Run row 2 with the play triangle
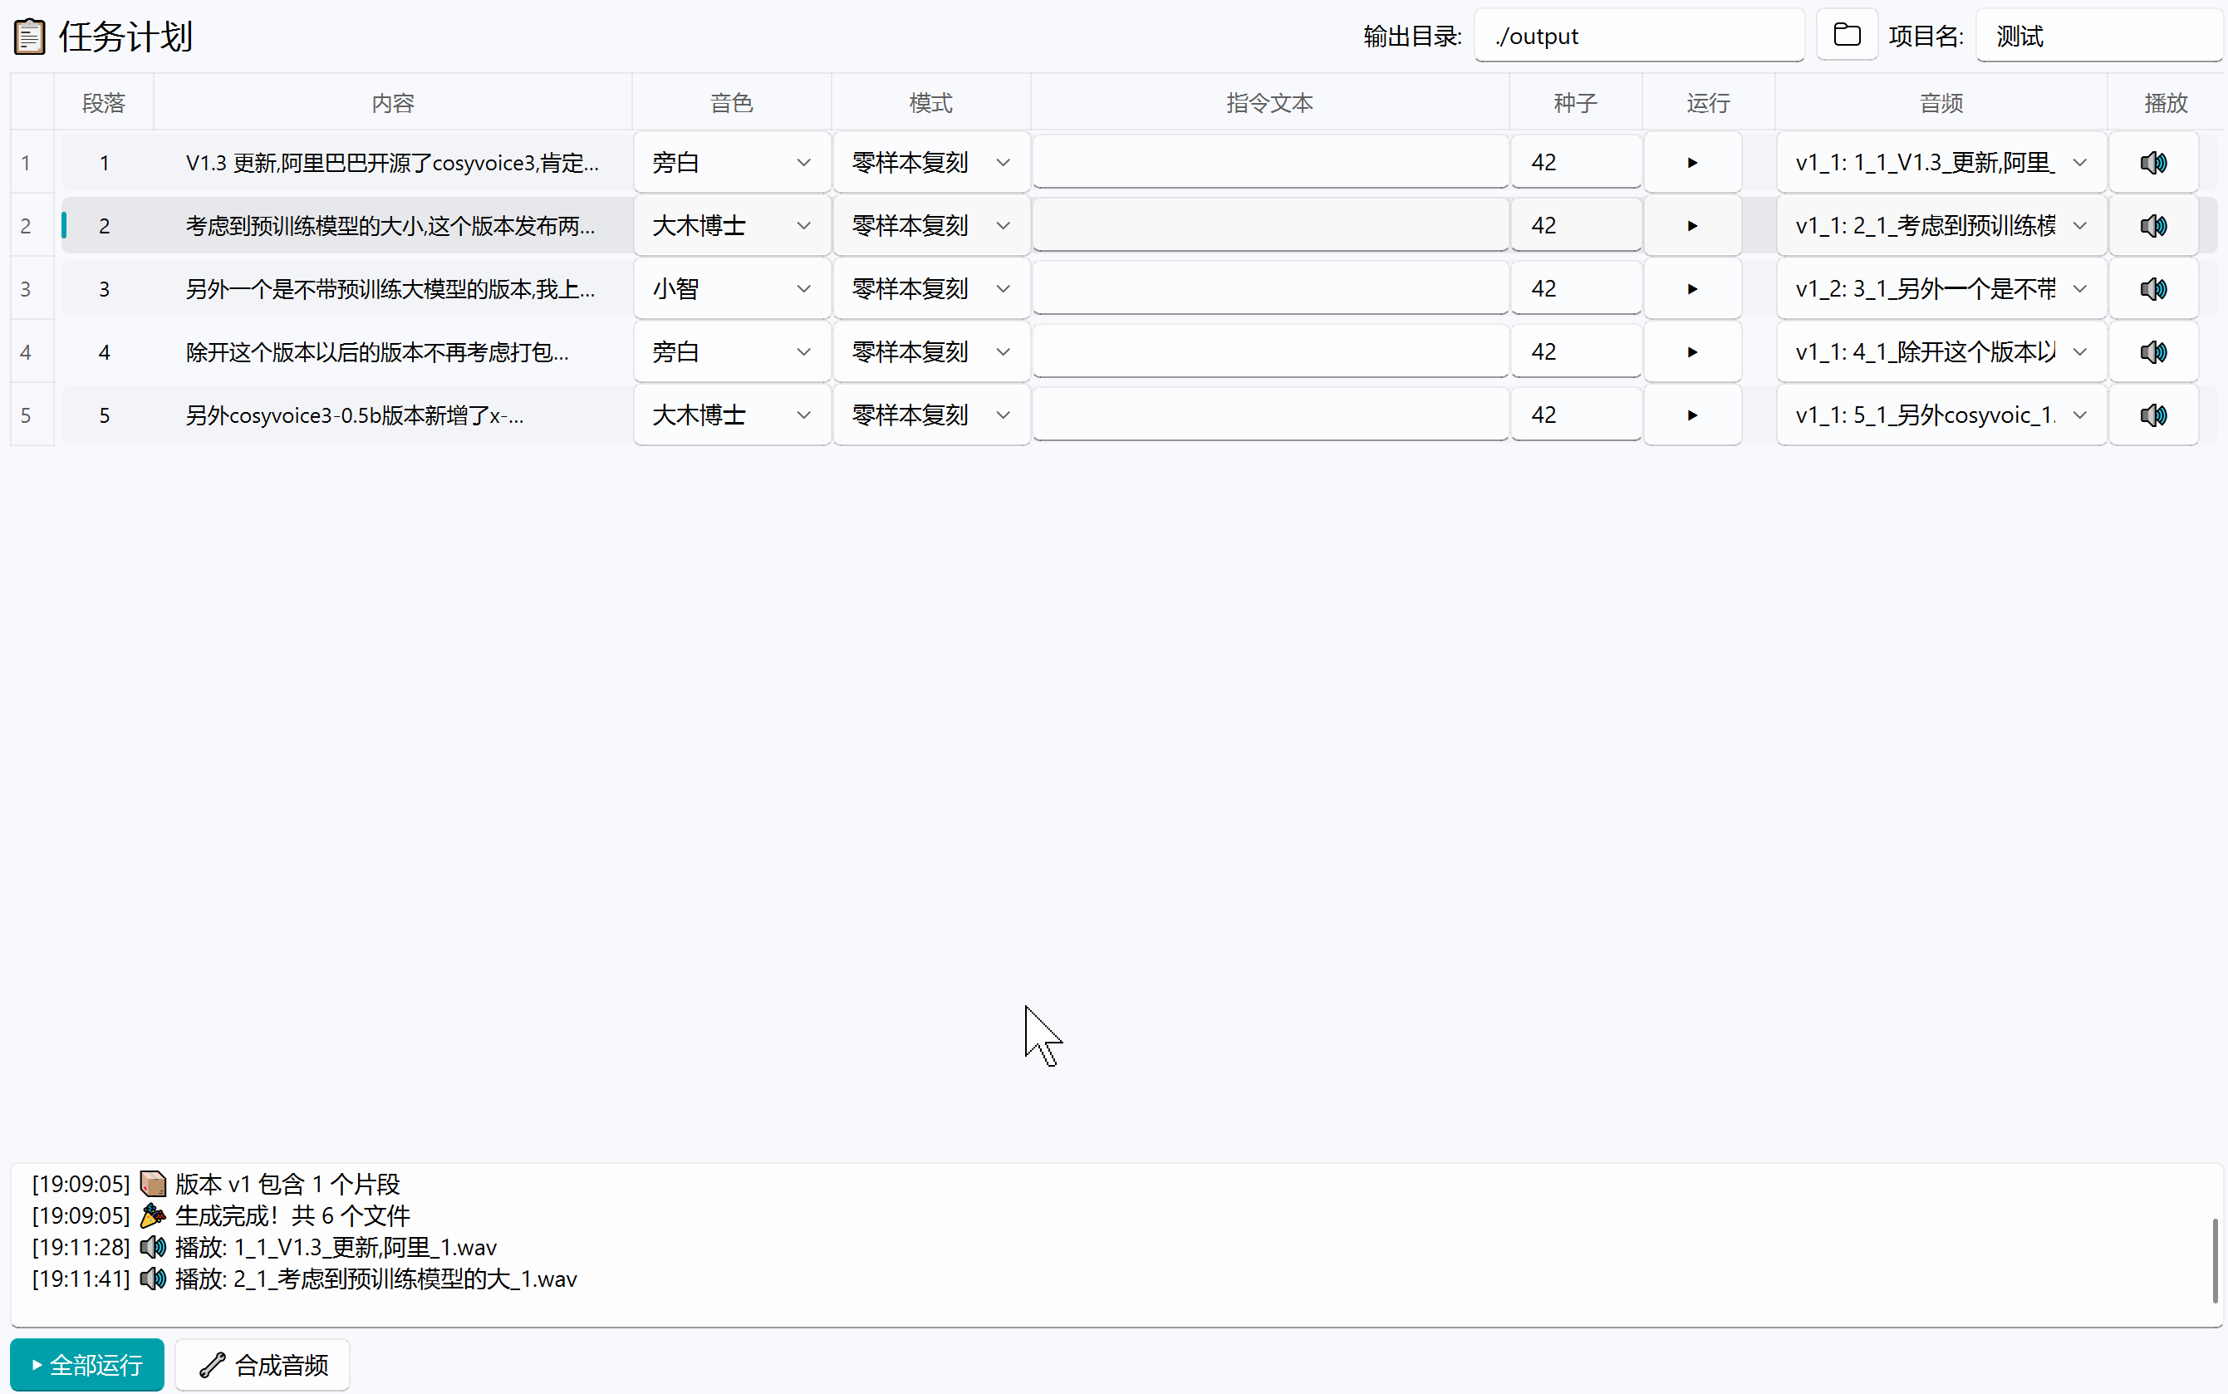Screen dimensions: 2228x1394 (1691, 226)
